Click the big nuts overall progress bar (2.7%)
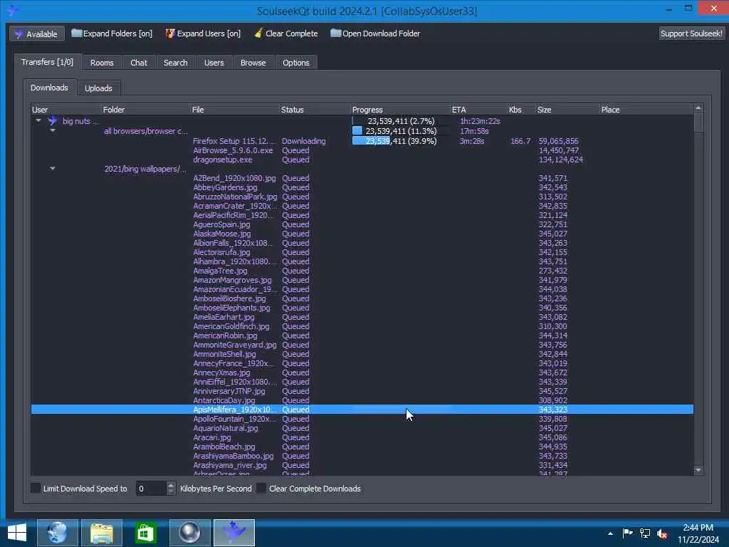The height and width of the screenshot is (547, 729). pyautogui.click(x=400, y=121)
